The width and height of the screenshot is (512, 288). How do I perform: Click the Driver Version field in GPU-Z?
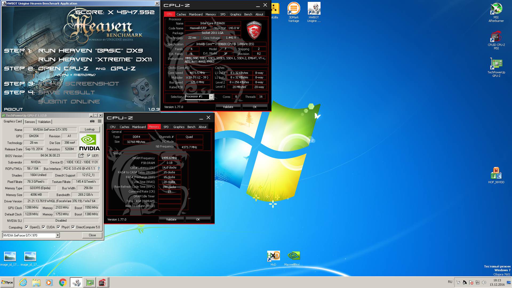(61, 201)
